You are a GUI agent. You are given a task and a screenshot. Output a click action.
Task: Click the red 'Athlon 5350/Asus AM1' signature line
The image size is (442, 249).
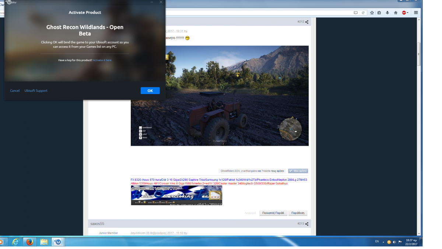click(209, 183)
